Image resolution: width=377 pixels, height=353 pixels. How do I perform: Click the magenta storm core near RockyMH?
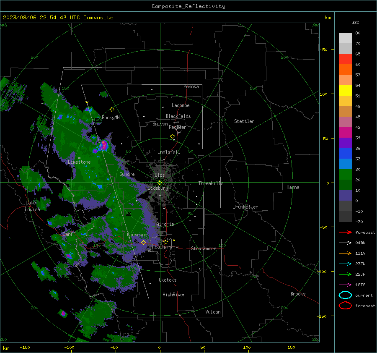point(104,145)
